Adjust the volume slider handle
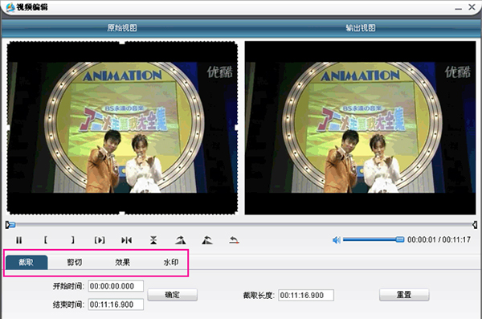The height and width of the screenshot is (319, 482). point(400,239)
